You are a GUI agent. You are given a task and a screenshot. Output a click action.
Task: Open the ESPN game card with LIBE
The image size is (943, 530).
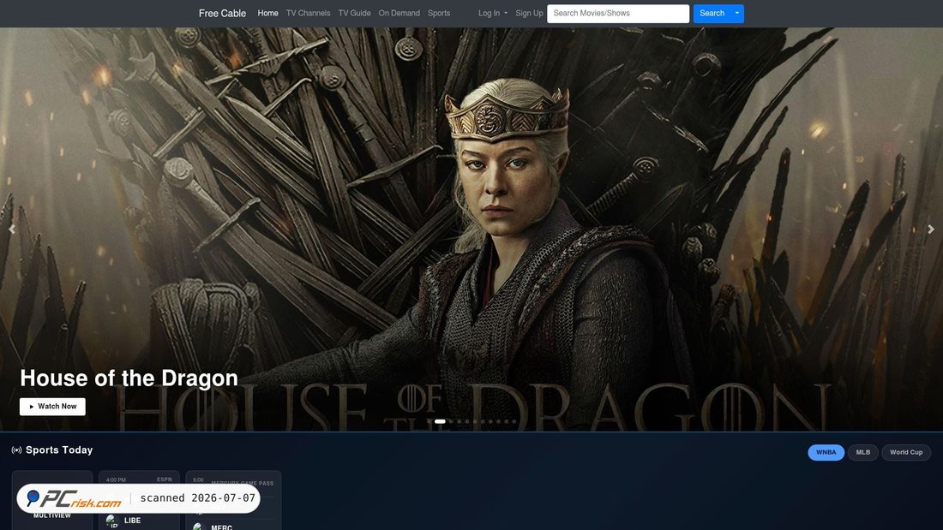click(139, 500)
